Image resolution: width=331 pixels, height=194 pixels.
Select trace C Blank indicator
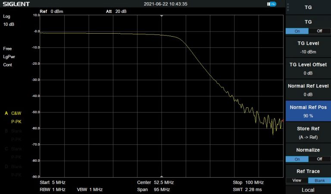click(x=13, y=149)
